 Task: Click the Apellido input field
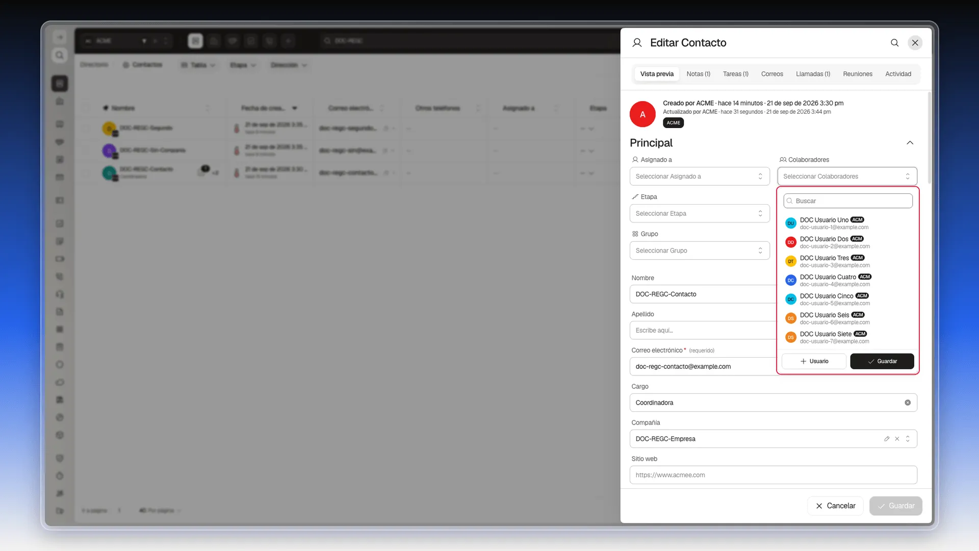click(x=703, y=331)
